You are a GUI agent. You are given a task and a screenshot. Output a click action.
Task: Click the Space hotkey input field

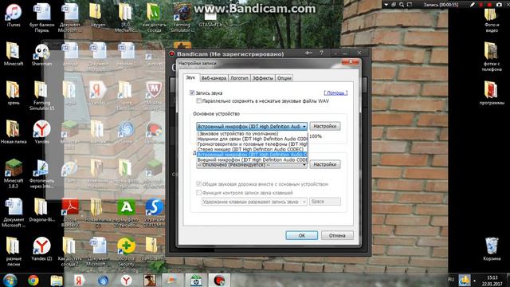[x=325, y=202]
